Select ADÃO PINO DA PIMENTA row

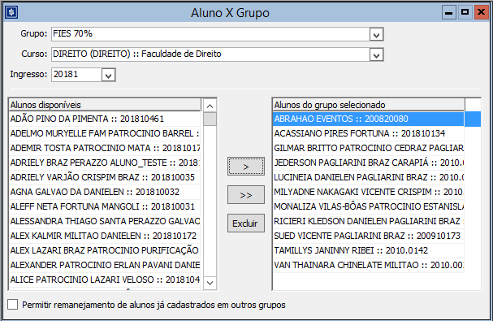(x=105, y=119)
